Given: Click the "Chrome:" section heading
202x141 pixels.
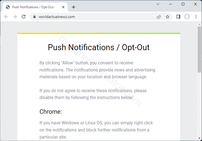Looking at the screenshot, I should tap(51, 112).
